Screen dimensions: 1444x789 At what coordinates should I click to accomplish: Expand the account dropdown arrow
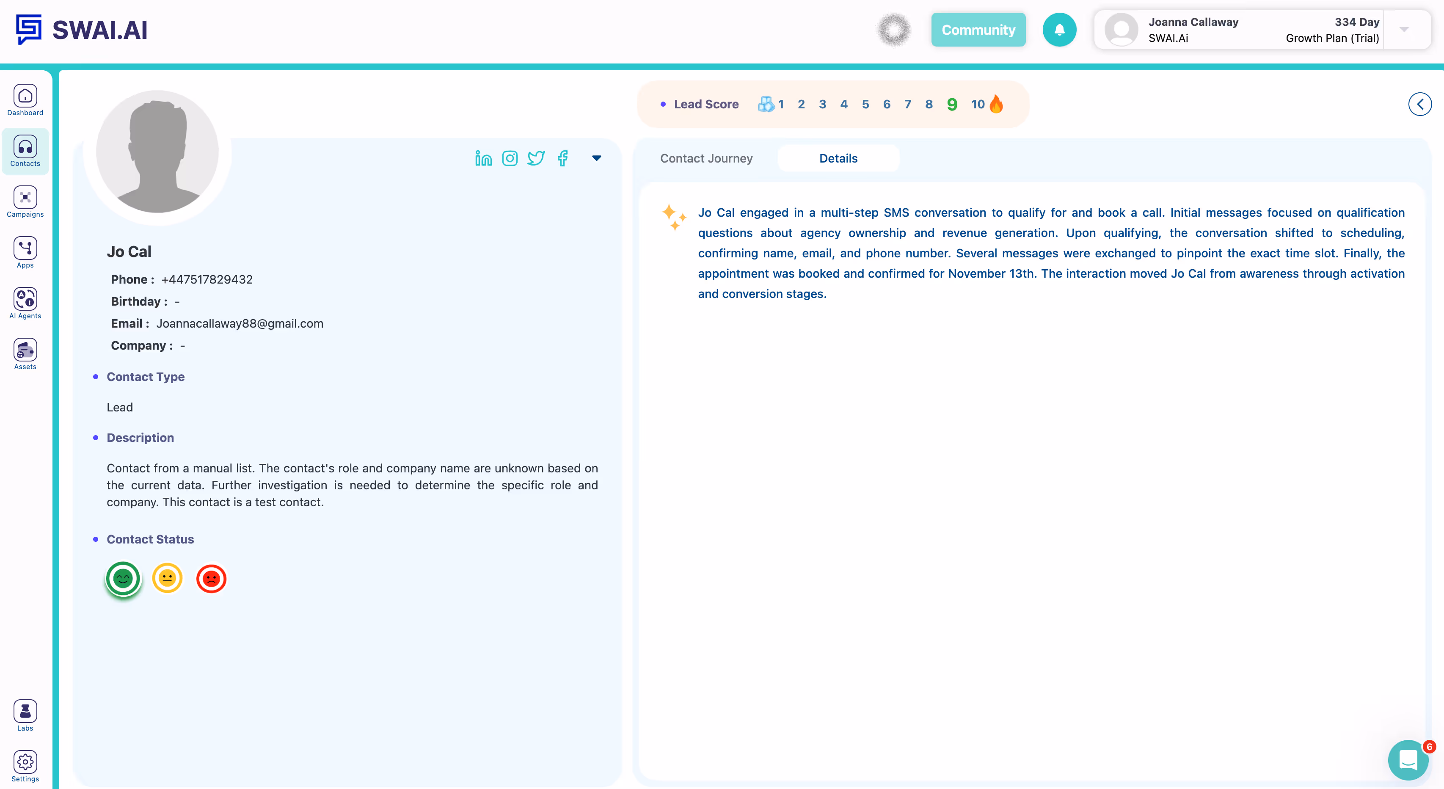(x=1404, y=30)
